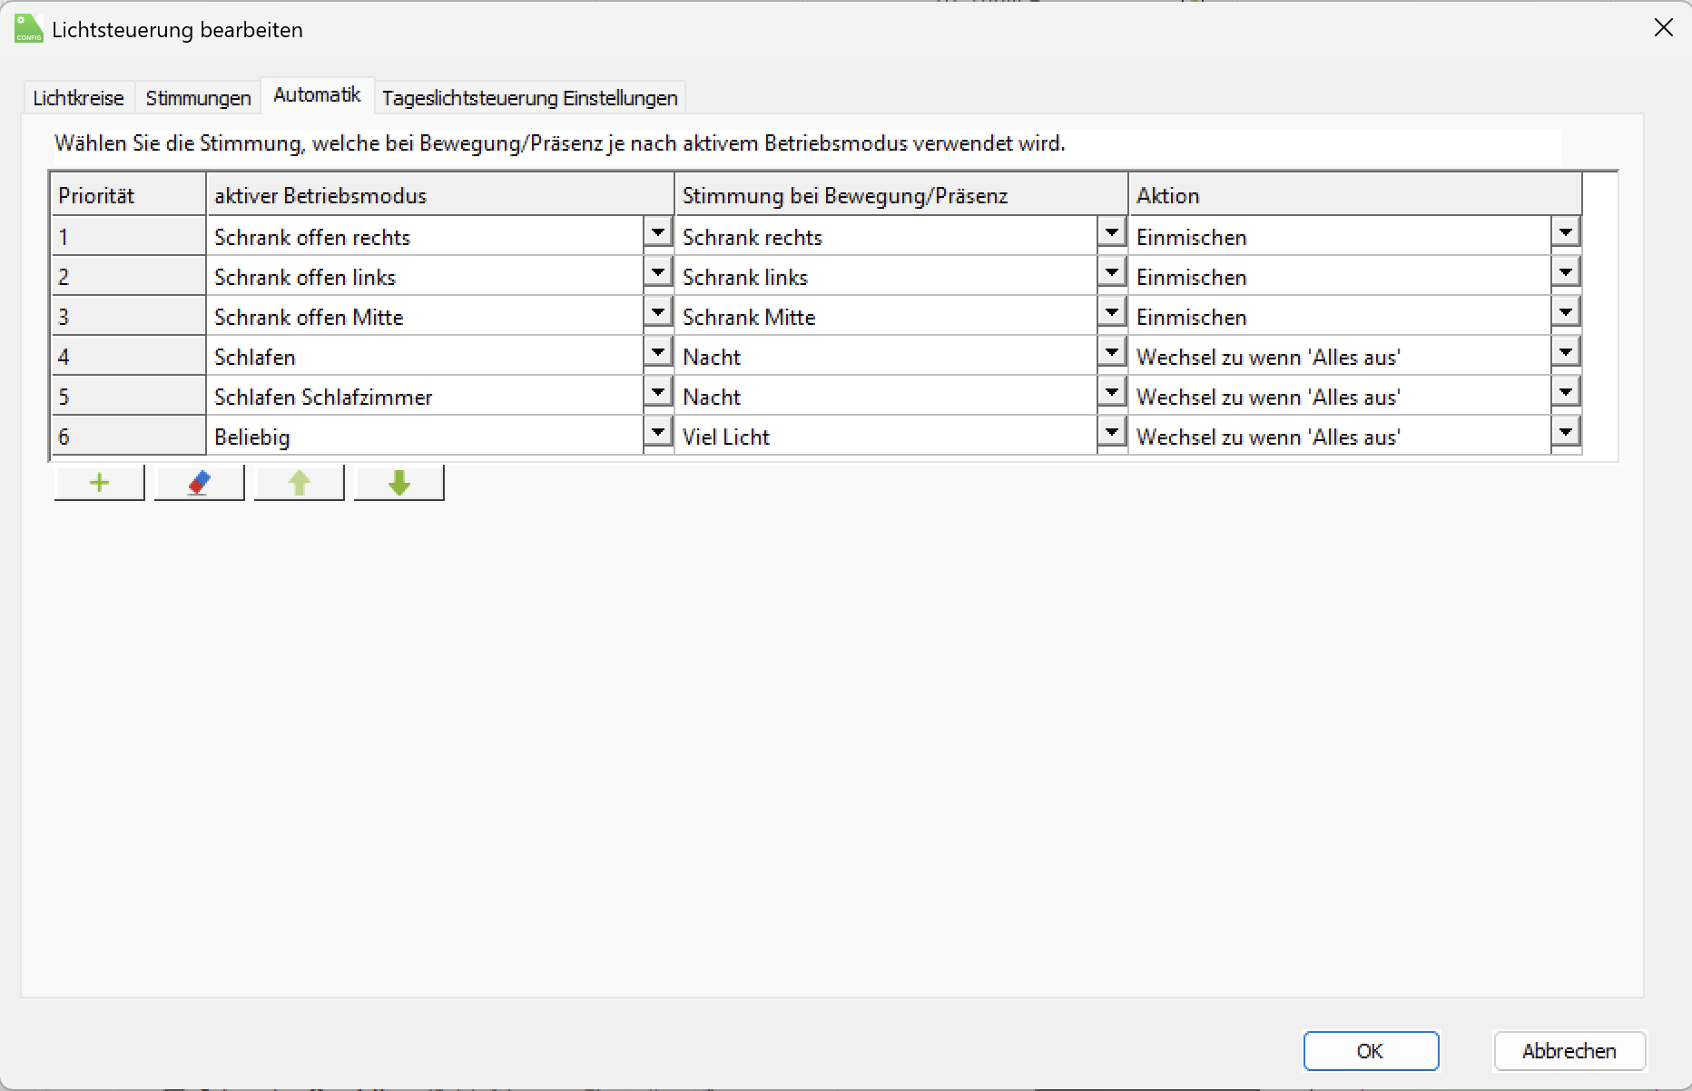Open Betriebsmodus dropdown for 'Schrank offen rechts'
1692x1091 pixels.
pos(657,232)
